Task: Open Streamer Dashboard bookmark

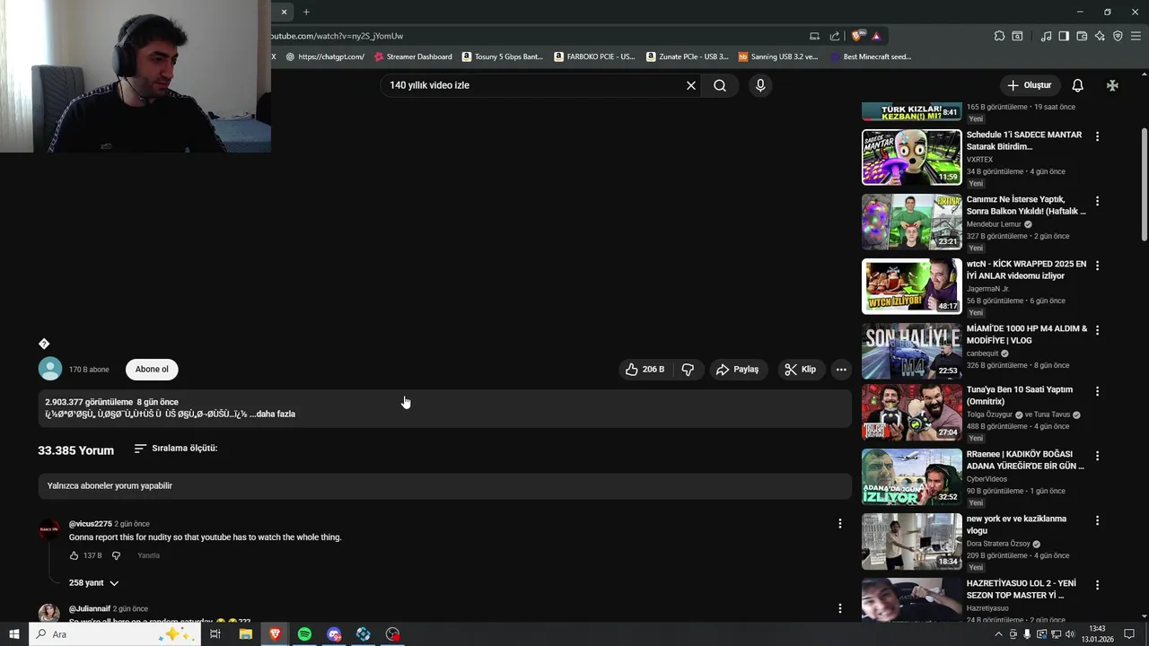Action: [x=413, y=57]
